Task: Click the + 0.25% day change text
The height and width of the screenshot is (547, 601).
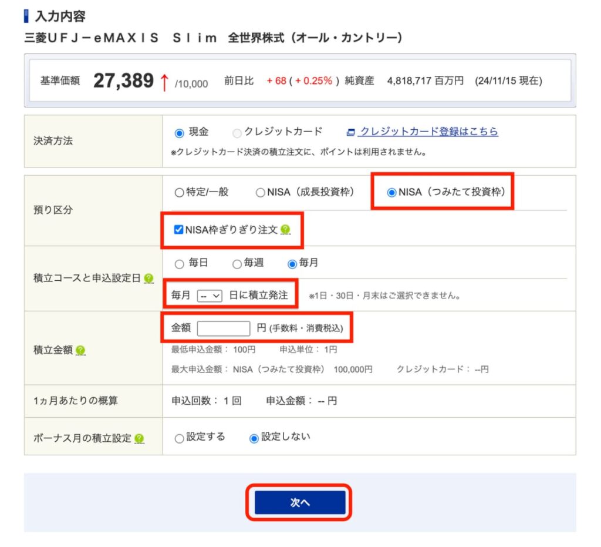Action: pyautogui.click(x=313, y=81)
